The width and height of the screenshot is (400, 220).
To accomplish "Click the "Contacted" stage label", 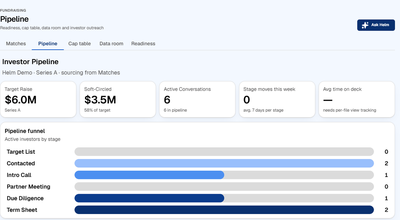I will click(x=21, y=163).
